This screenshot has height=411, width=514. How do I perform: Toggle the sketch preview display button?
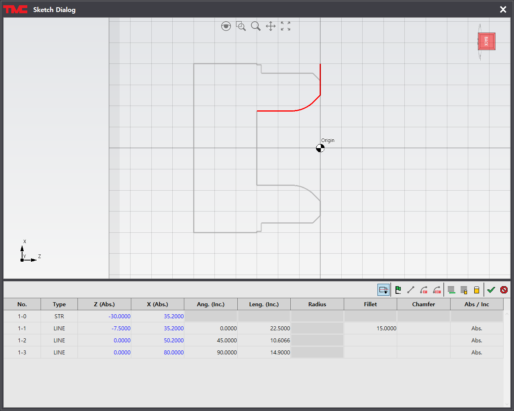383,290
